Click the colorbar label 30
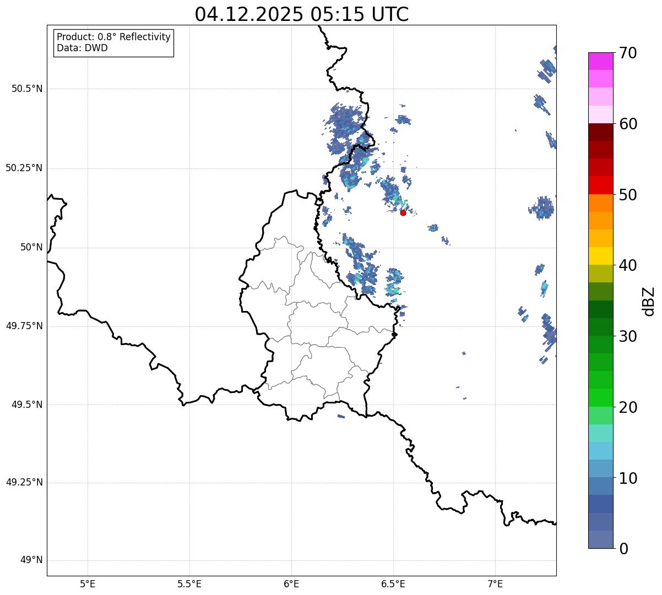 (x=628, y=336)
